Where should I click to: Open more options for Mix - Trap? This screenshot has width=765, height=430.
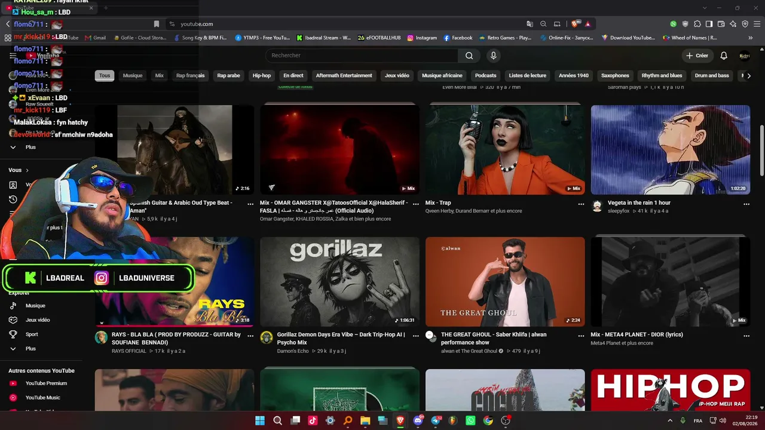[x=581, y=204]
